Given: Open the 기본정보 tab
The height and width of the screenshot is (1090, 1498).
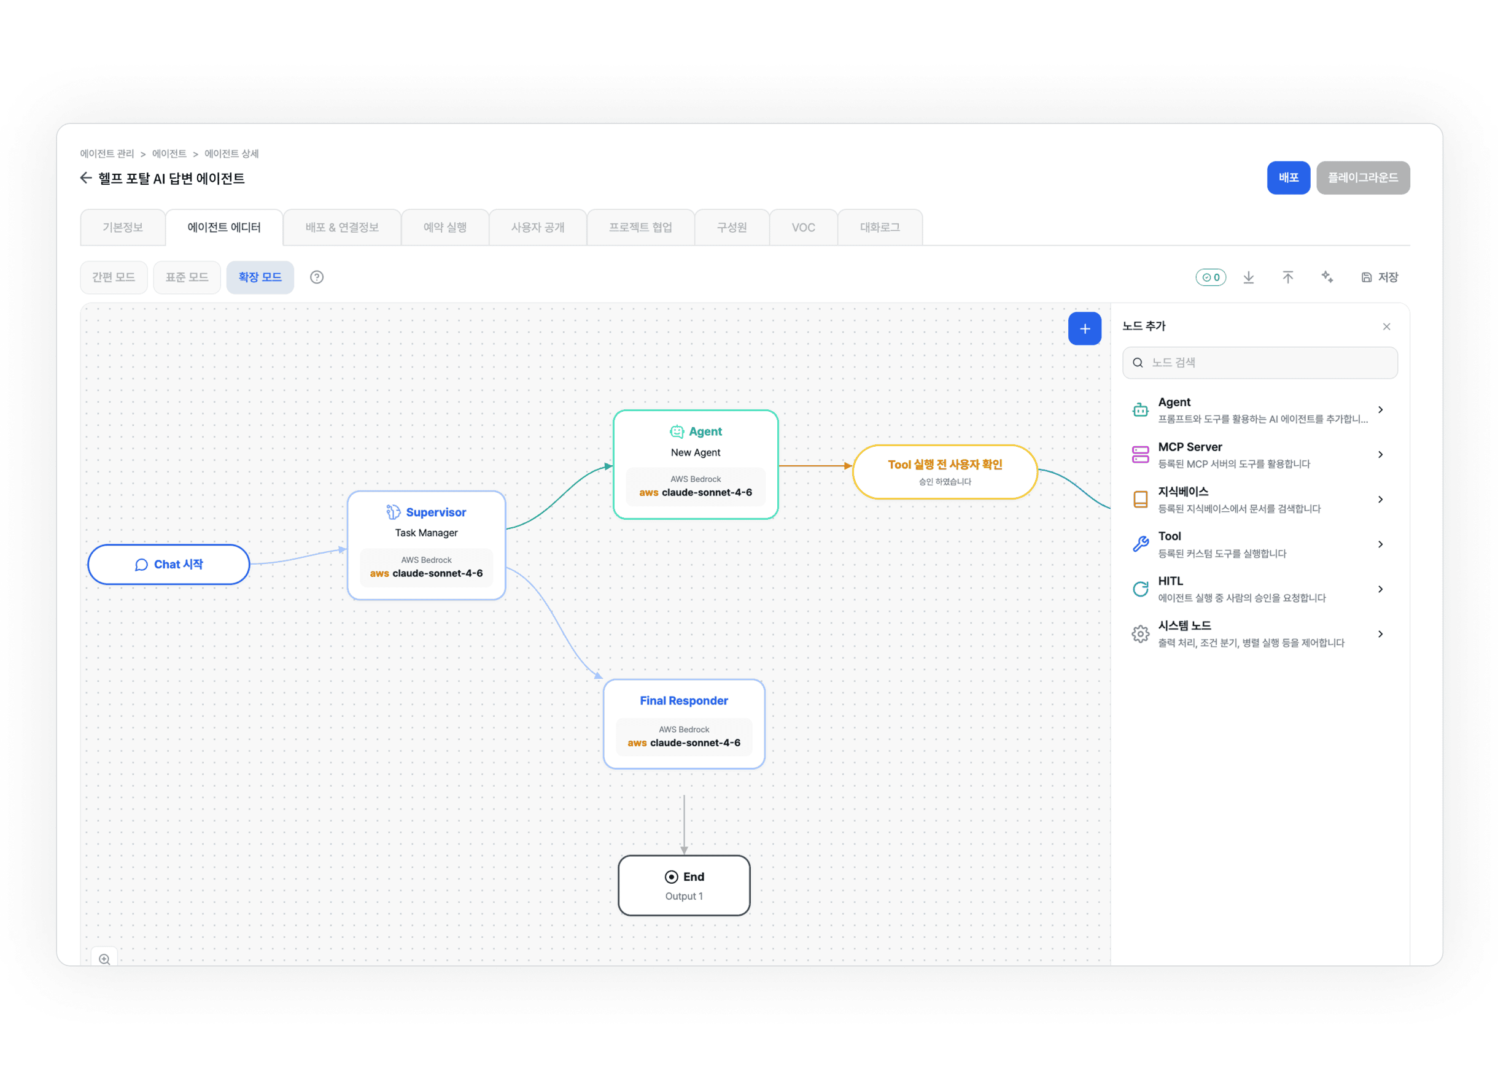Looking at the screenshot, I should coord(123,228).
